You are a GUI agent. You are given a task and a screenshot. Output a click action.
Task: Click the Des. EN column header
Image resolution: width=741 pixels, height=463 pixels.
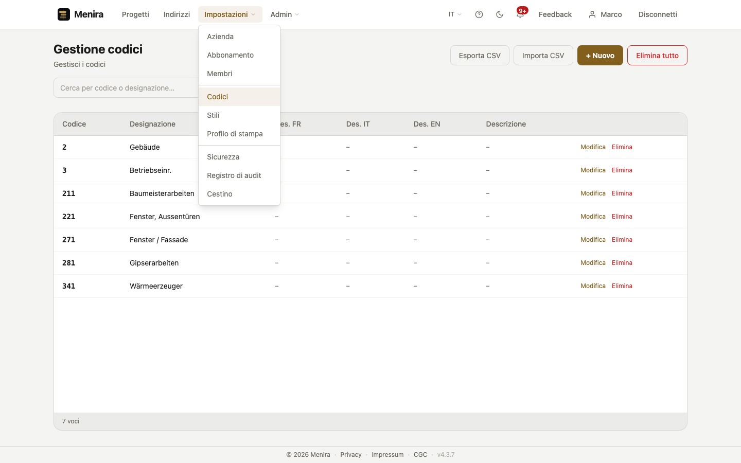pyautogui.click(x=427, y=124)
